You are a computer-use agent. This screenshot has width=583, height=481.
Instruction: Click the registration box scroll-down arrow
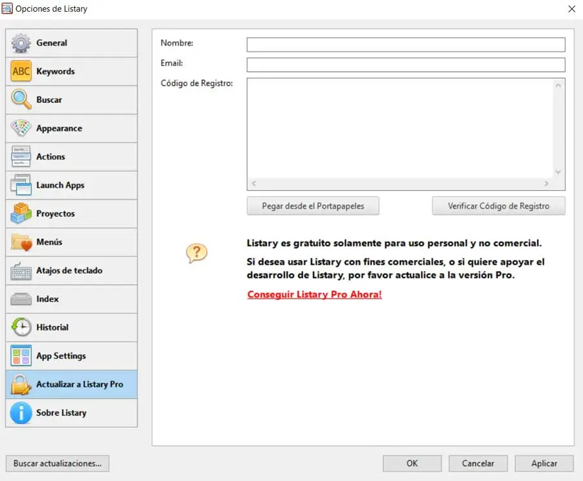tap(558, 172)
